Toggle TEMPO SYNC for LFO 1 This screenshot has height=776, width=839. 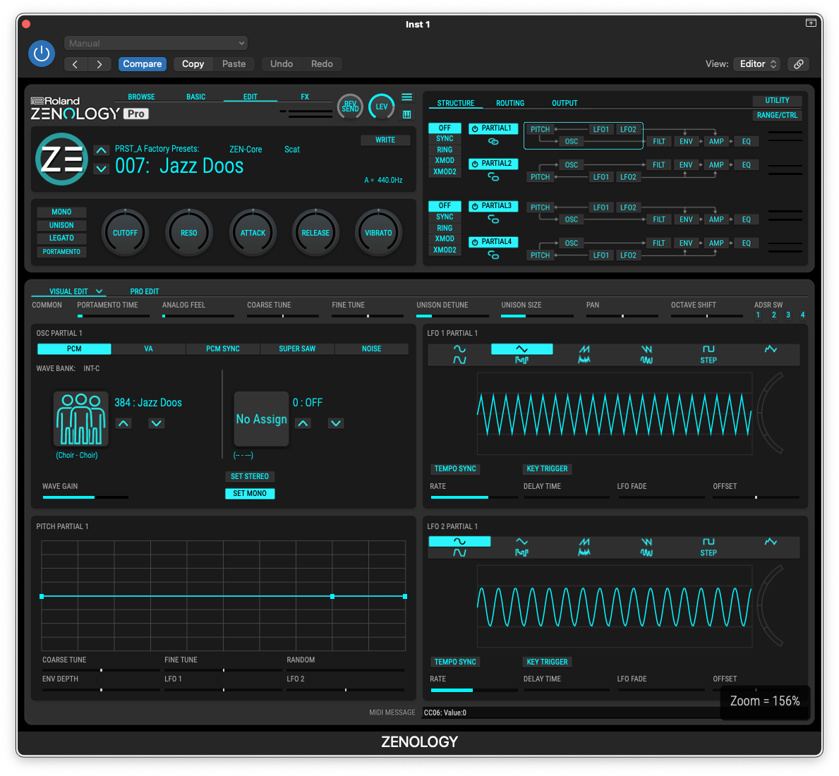click(455, 469)
